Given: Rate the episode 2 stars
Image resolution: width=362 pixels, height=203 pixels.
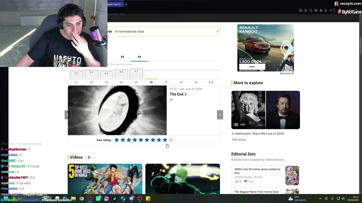Looking at the screenshot, I should (x=123, y=140).
